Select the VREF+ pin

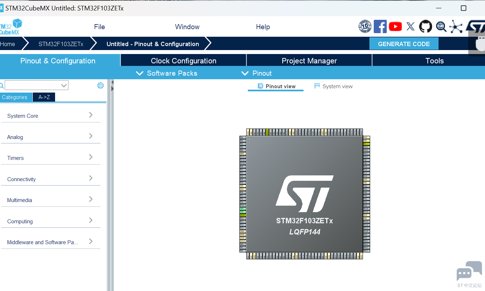click(x=242, y=238)
